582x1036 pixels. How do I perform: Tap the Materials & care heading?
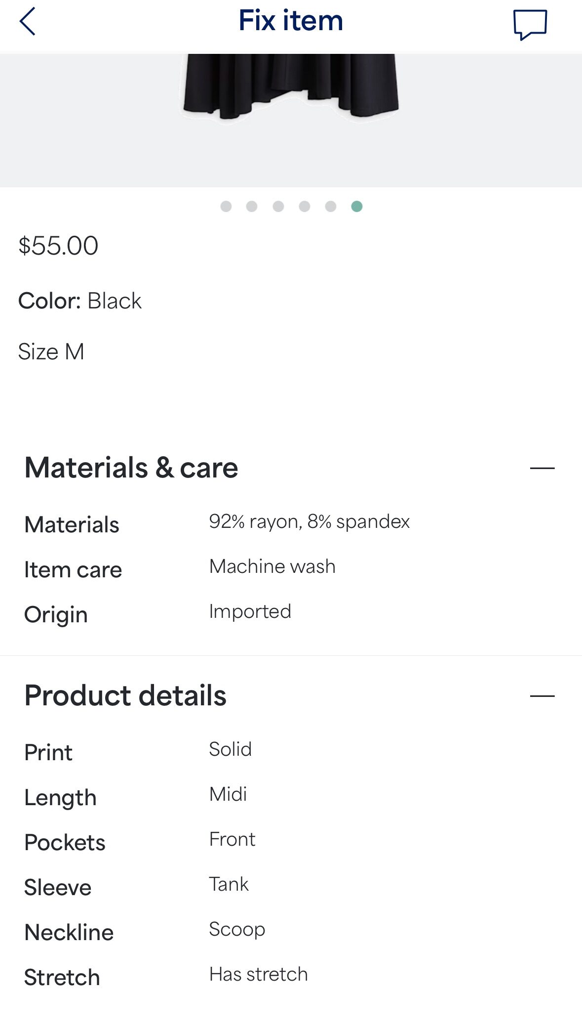point(131,468)
